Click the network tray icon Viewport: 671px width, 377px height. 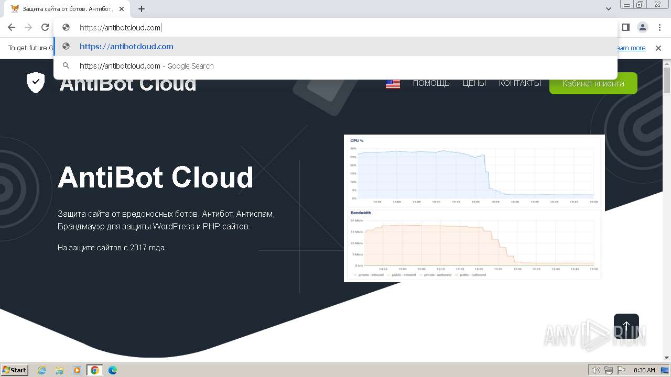click(609, 370)
